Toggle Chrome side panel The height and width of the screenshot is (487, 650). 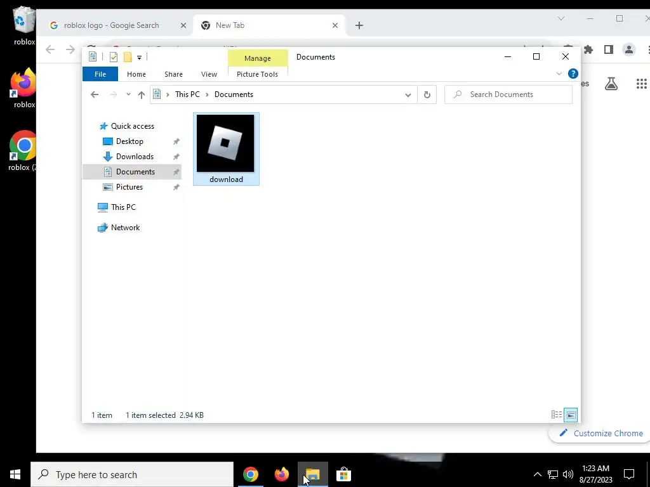click(609, 49)
